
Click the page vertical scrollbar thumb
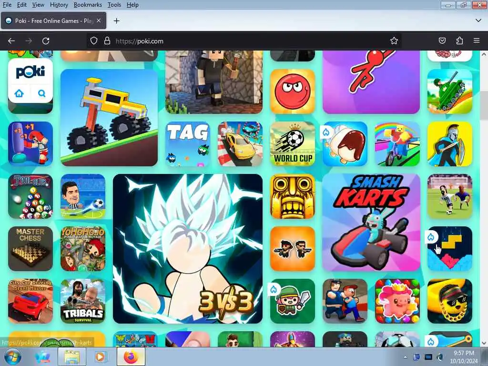coord(484,106)
